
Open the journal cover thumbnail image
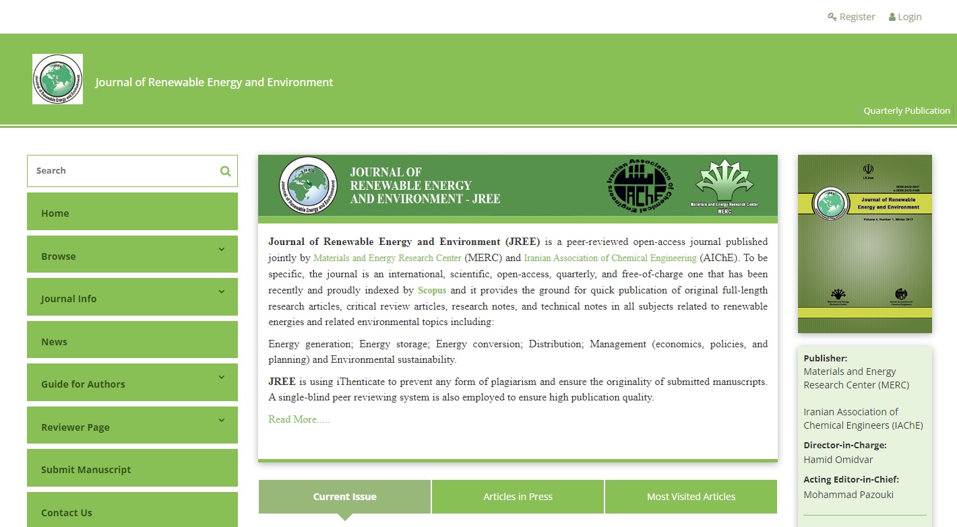[x=865, y=244]
